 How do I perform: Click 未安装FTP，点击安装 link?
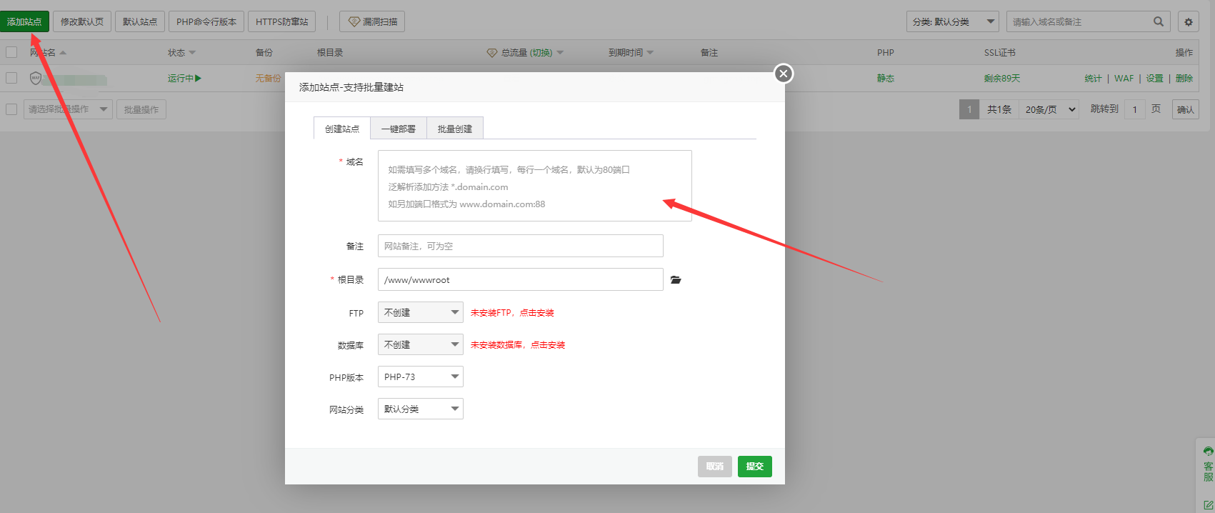(512, 313)
